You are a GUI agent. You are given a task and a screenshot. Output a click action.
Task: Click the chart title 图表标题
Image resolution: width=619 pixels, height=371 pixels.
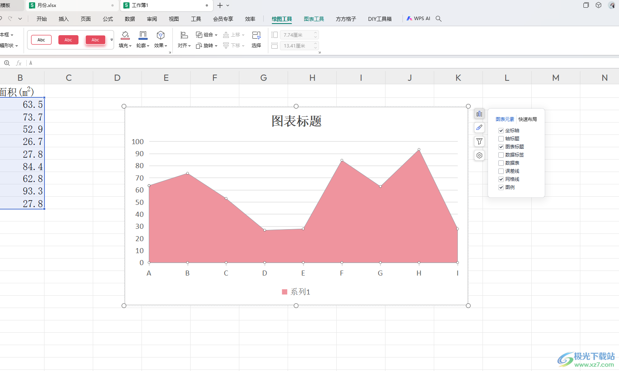(297, 121)
